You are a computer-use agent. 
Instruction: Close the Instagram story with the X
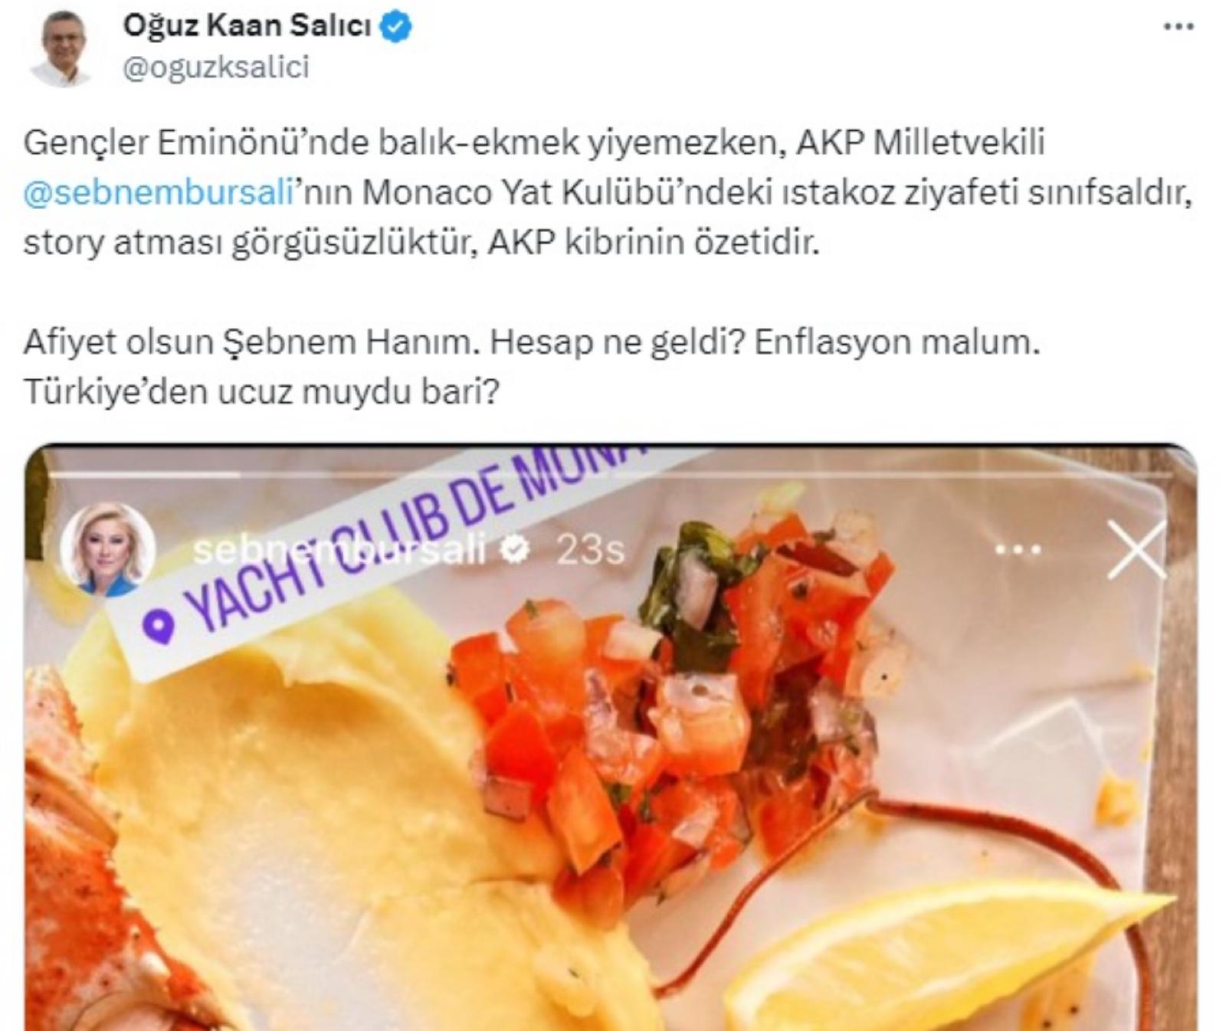click(x=1136, y=549)
